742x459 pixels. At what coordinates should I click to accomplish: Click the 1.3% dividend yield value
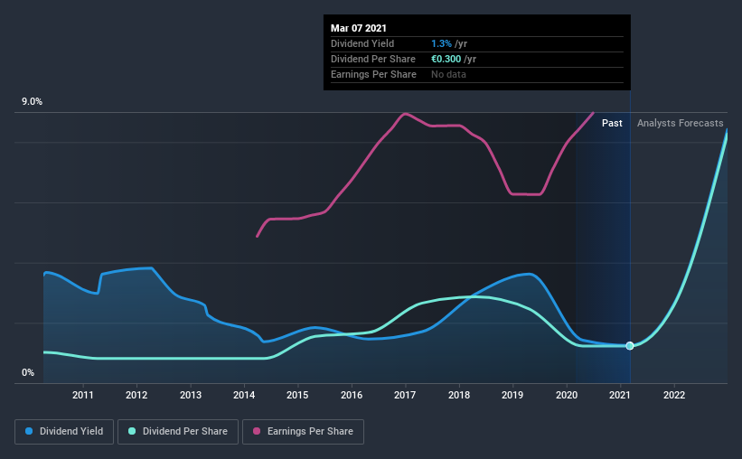point(441,43)
